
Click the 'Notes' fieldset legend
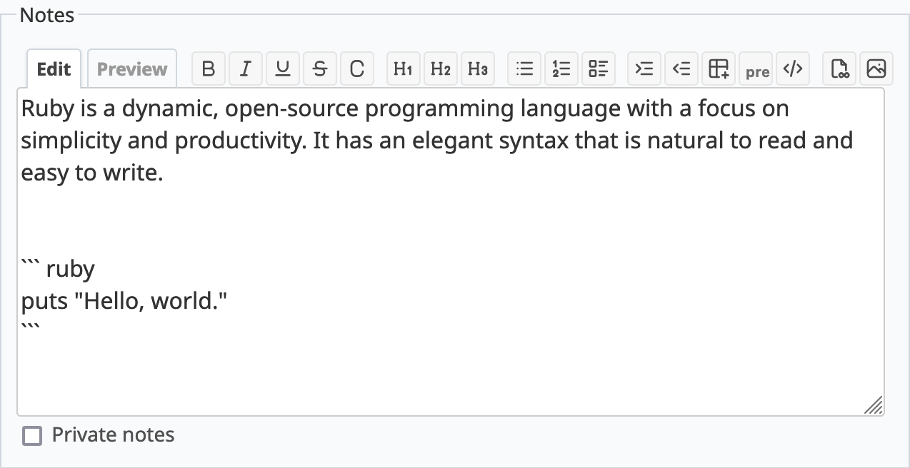47,15
